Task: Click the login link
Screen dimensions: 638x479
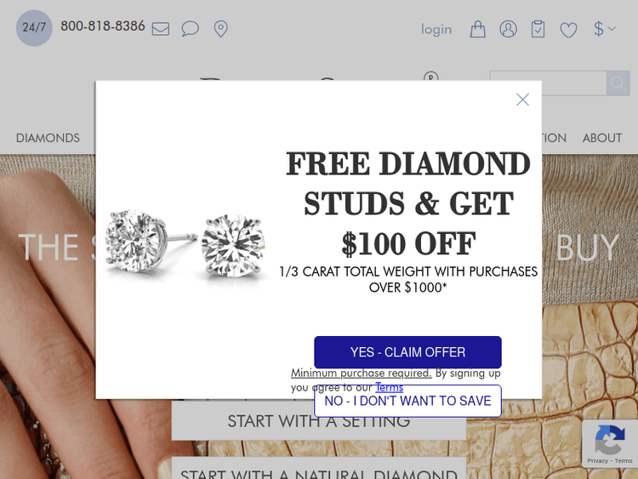Action: 436,29
